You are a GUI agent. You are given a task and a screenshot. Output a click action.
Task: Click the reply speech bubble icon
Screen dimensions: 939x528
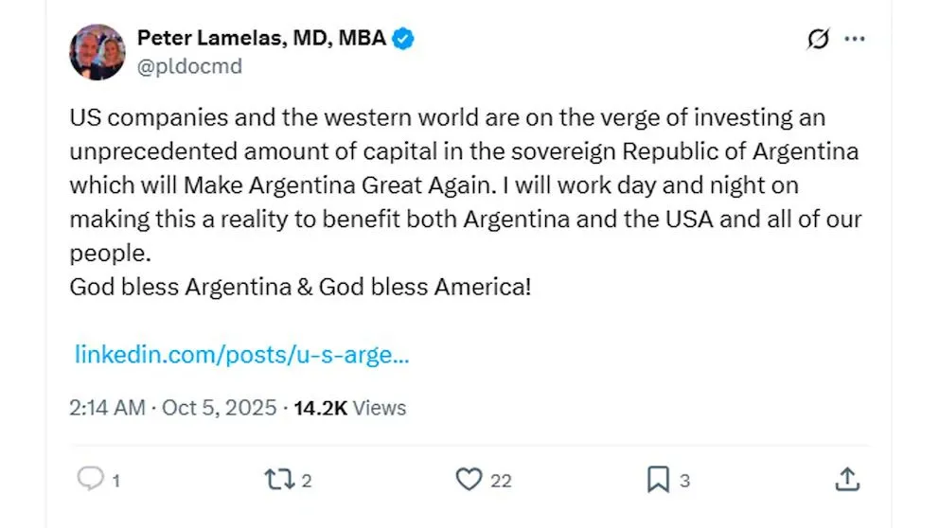tap(90, 480)
